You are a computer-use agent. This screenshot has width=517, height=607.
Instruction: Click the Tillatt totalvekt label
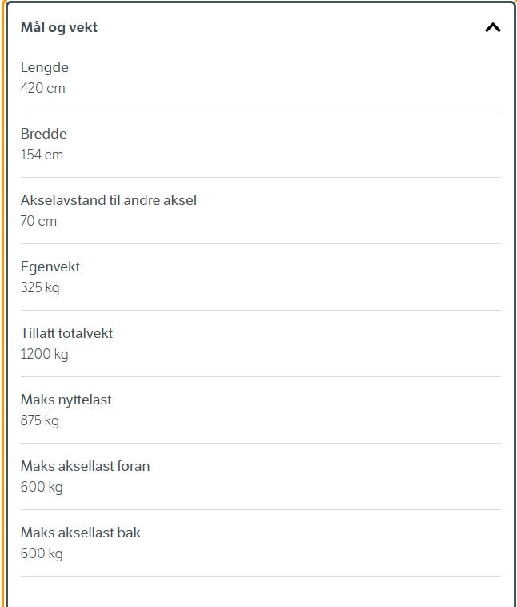[x=67, y=334]
